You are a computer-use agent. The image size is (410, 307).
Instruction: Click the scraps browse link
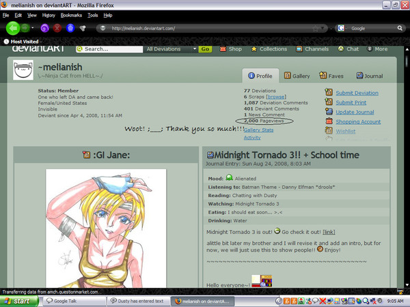coord(276,97)
